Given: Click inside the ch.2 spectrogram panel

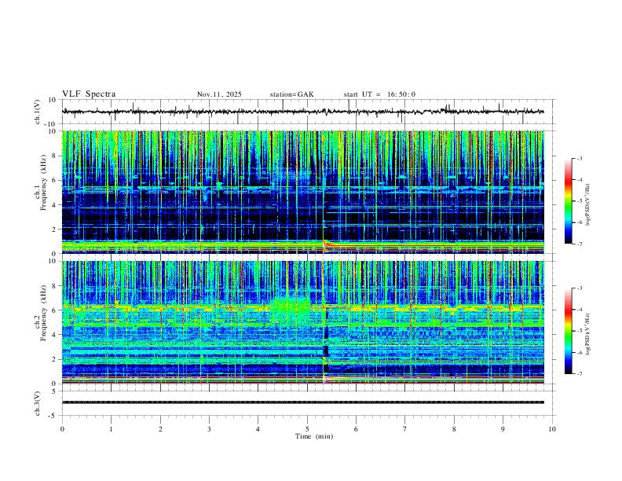Looking at the screenshot, I should click(302, 322).
